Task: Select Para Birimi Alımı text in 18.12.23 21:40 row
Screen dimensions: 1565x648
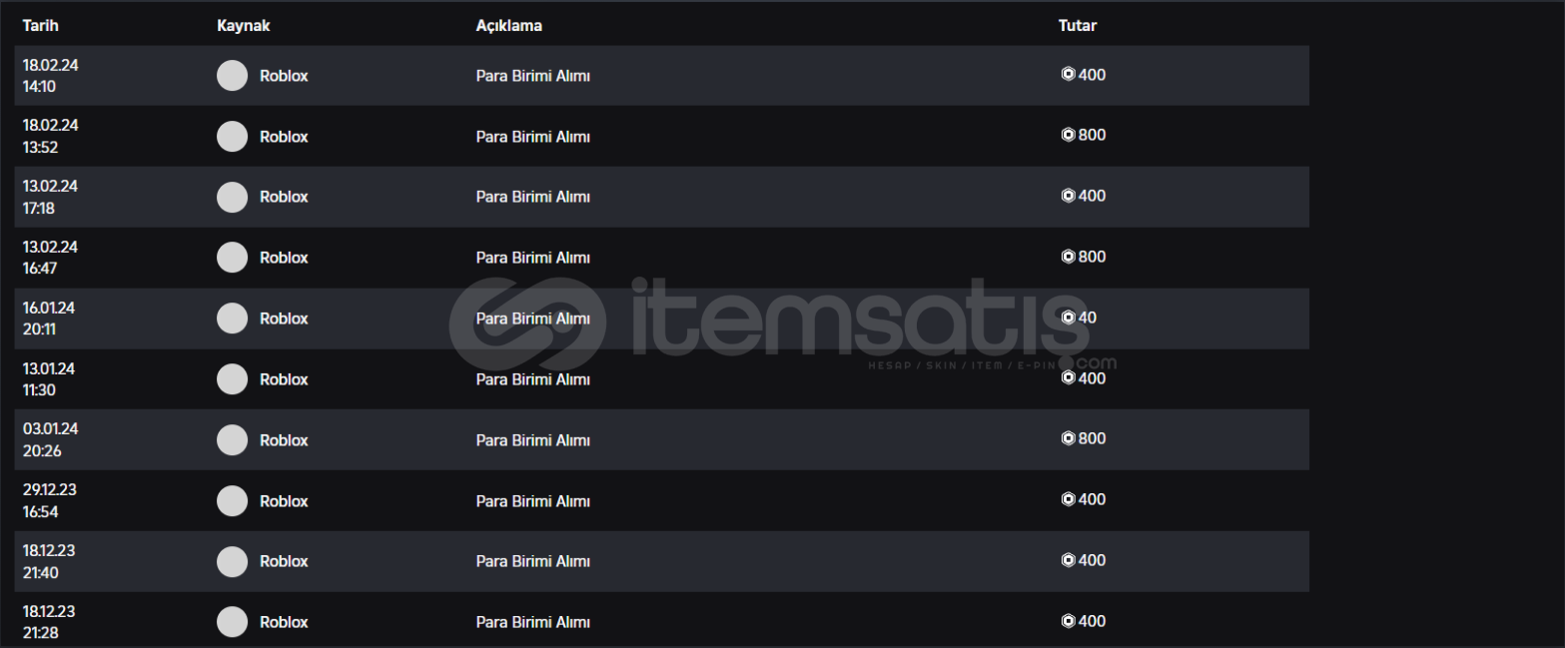Action: point(532,561)
